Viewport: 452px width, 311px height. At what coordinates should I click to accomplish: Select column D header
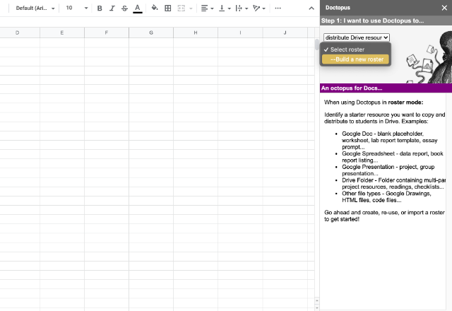(x=17, y=33)
